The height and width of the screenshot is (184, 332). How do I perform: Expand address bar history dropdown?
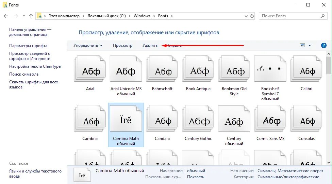point(246,16)
